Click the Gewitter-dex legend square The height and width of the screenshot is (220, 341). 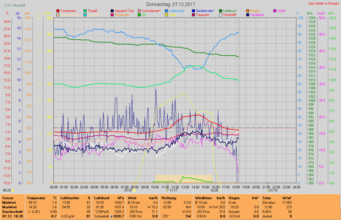point(194,11)
